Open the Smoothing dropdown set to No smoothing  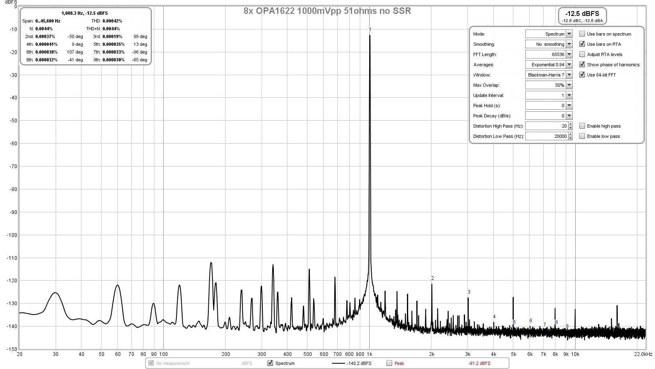pos(549,44)
